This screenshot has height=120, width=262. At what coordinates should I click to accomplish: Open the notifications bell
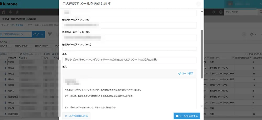(x=10, y=12)
